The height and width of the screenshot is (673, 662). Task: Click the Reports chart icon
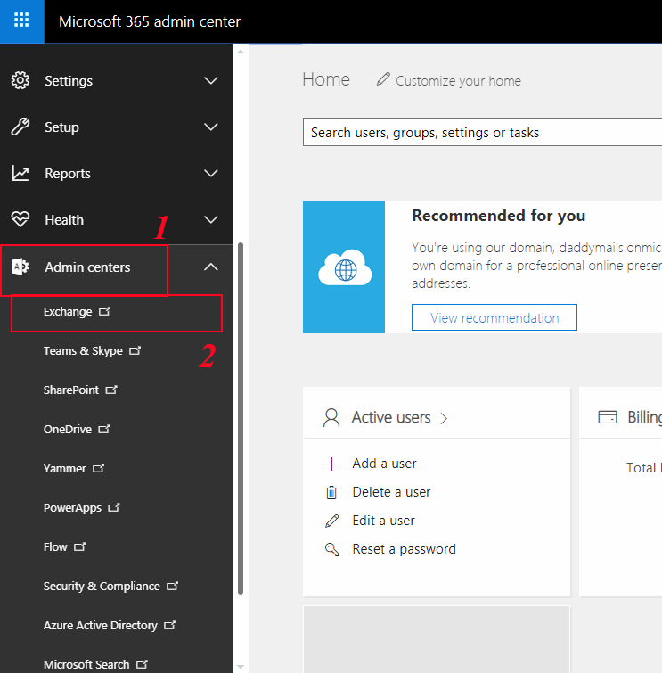click(20, 174)
